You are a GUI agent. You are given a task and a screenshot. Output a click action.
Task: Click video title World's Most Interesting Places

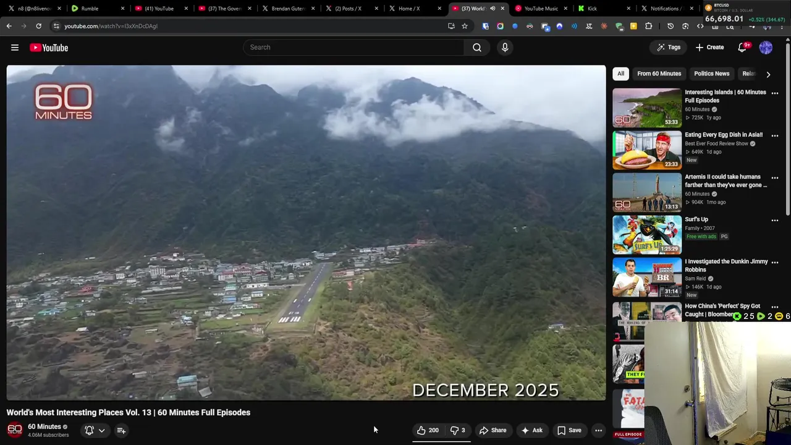(x=129, y=412)
